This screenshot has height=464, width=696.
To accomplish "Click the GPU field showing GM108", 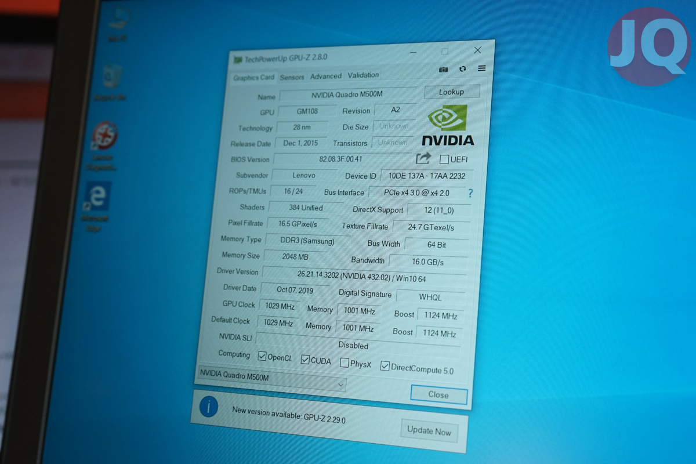I will coord(307,111).
